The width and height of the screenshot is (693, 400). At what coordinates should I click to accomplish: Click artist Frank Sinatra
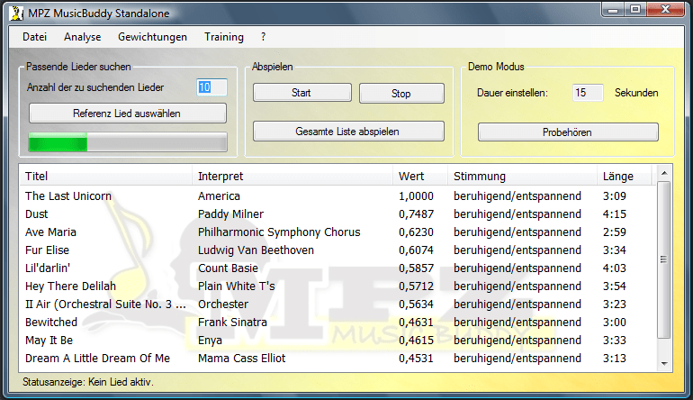point(232,323)
